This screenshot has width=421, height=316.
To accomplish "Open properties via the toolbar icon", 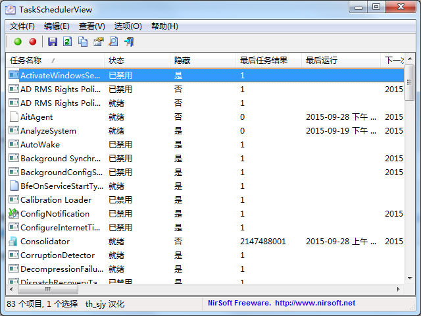I will [98, 41].
